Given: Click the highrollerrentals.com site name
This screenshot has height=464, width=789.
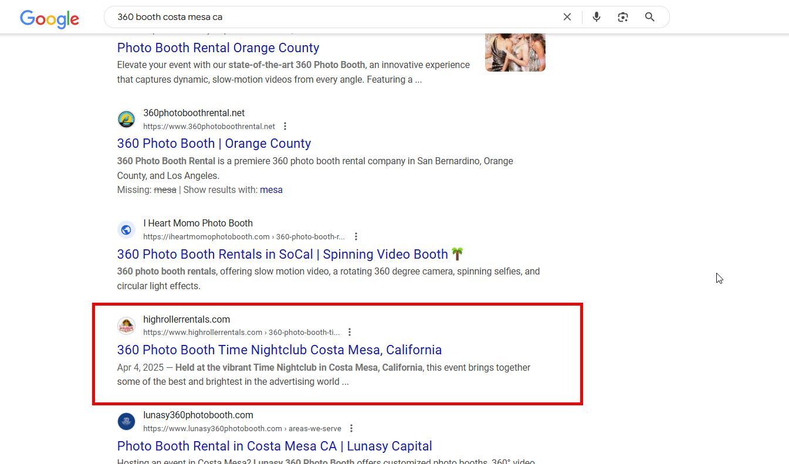Looking at the screenshot, I should coord(187,319).
